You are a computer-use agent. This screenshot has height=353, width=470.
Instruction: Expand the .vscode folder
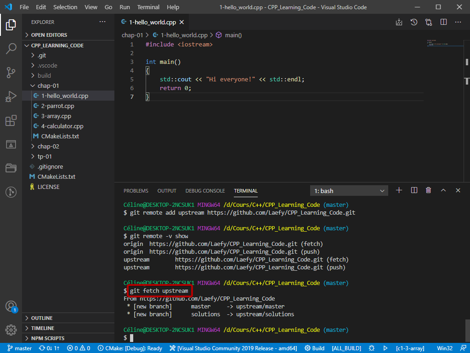coord(68,65)
